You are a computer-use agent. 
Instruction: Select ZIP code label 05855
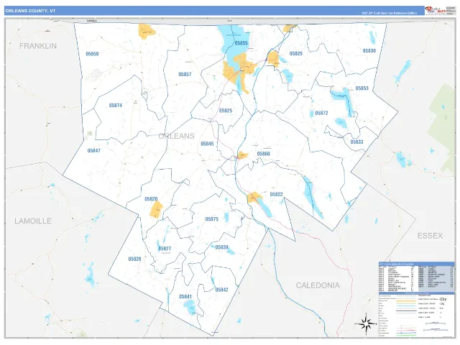click(x=241, y=43)
